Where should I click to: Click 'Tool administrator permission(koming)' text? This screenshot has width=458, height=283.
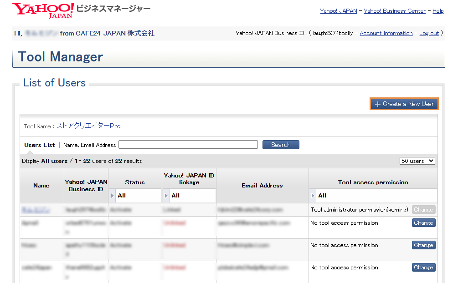tap(359, 210)
